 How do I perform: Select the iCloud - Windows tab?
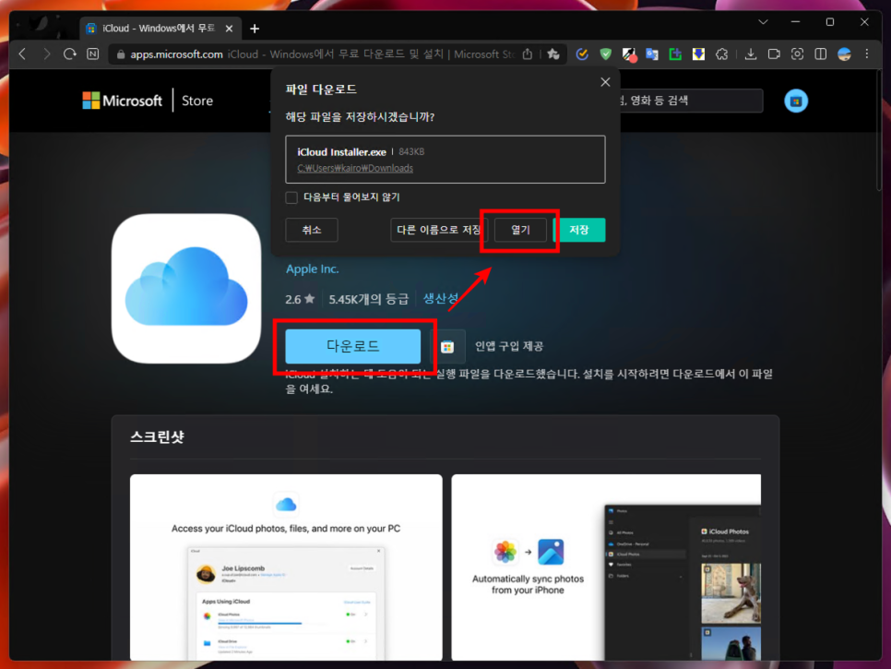click(x=160, y=29)
